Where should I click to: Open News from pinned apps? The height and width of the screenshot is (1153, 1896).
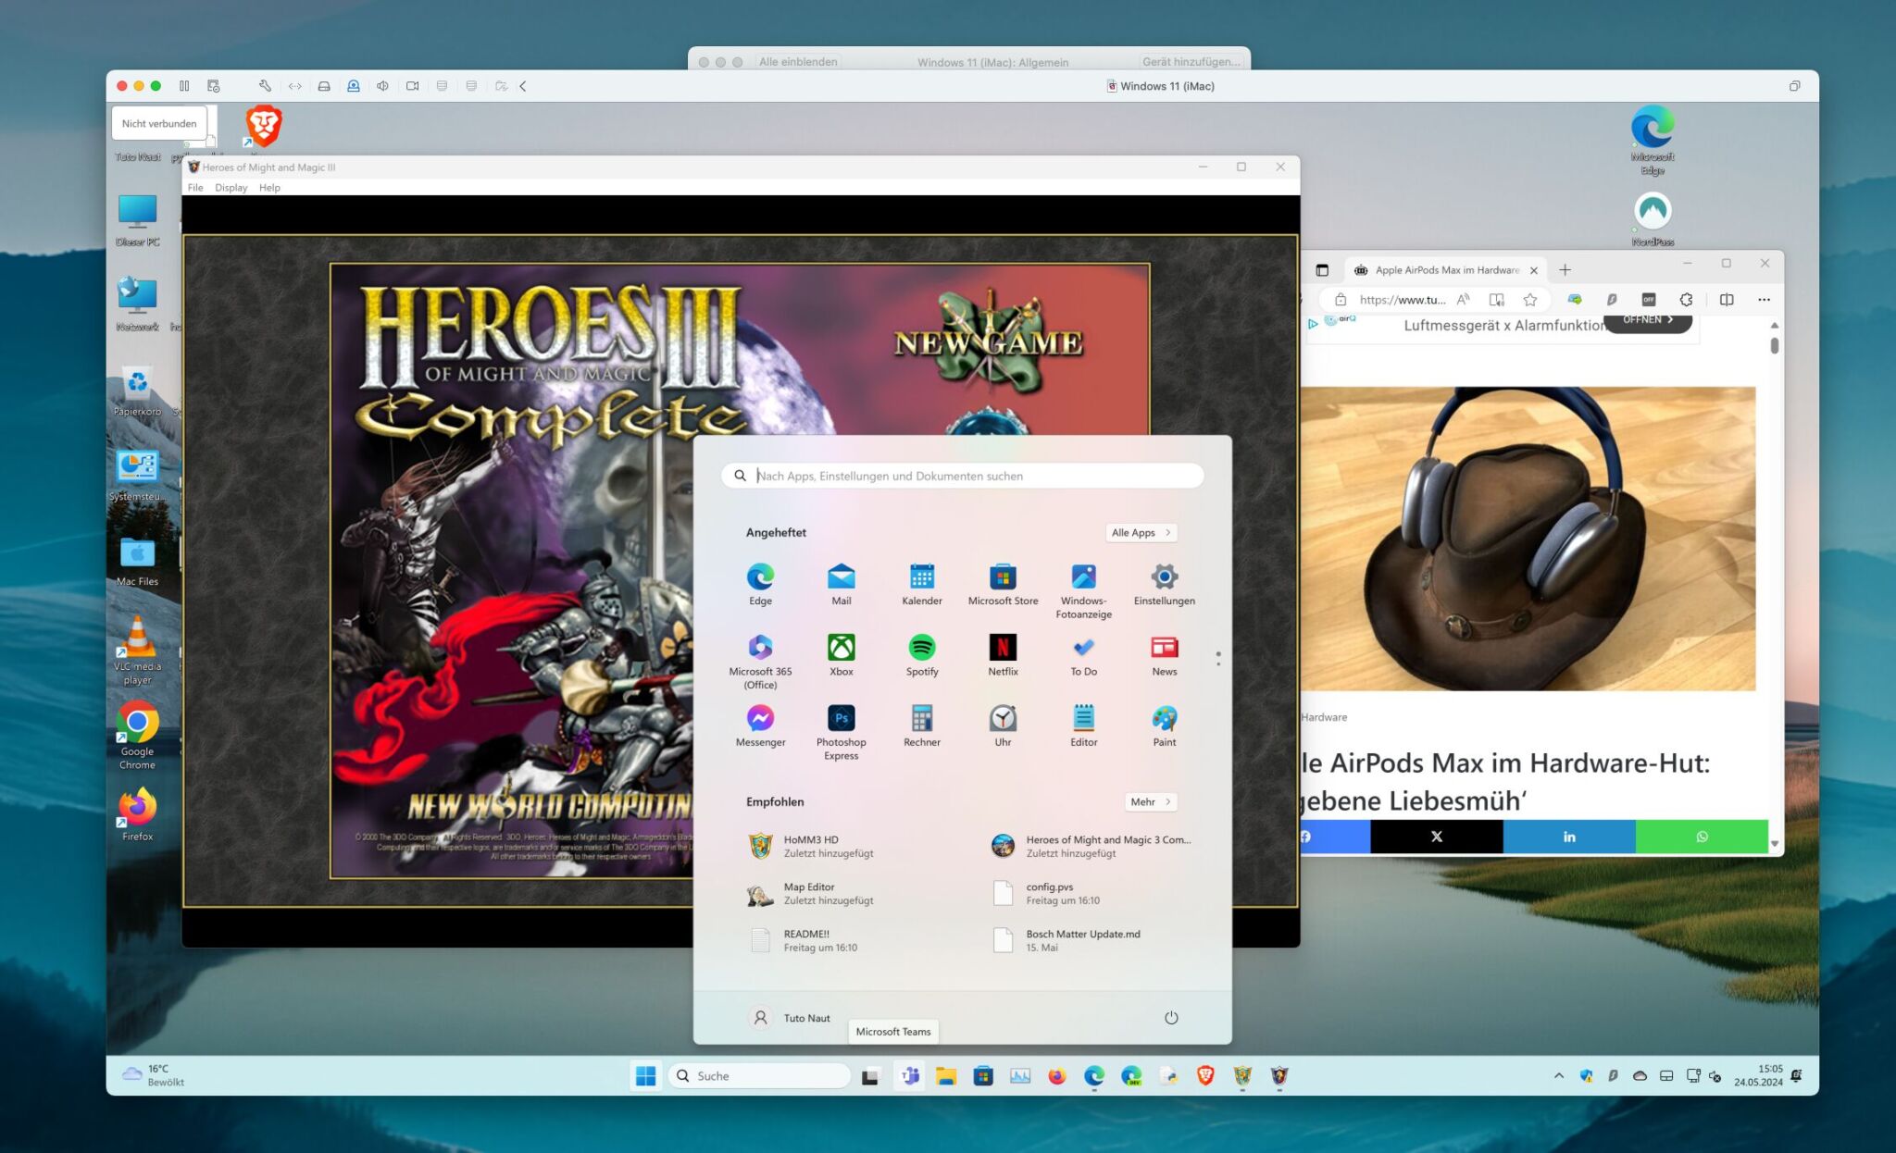[1165, 655]
